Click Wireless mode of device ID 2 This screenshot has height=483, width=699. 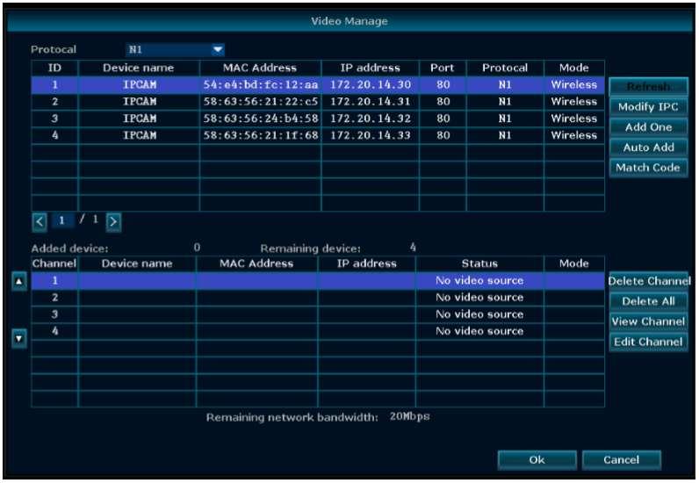pos(573,102)
